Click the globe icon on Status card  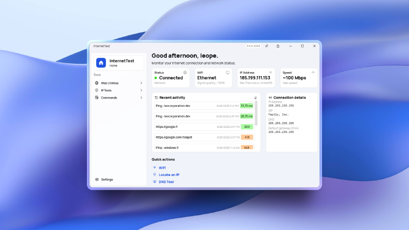pyautogui.click(x=185, y=73)
